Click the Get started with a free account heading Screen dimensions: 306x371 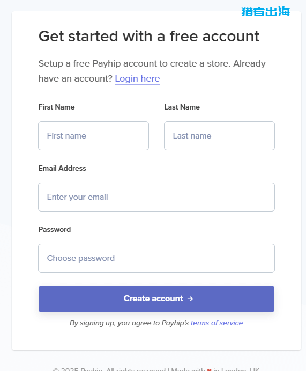(149, 37)
